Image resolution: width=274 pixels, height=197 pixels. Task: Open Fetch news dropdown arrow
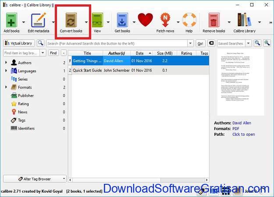[178, 22]
